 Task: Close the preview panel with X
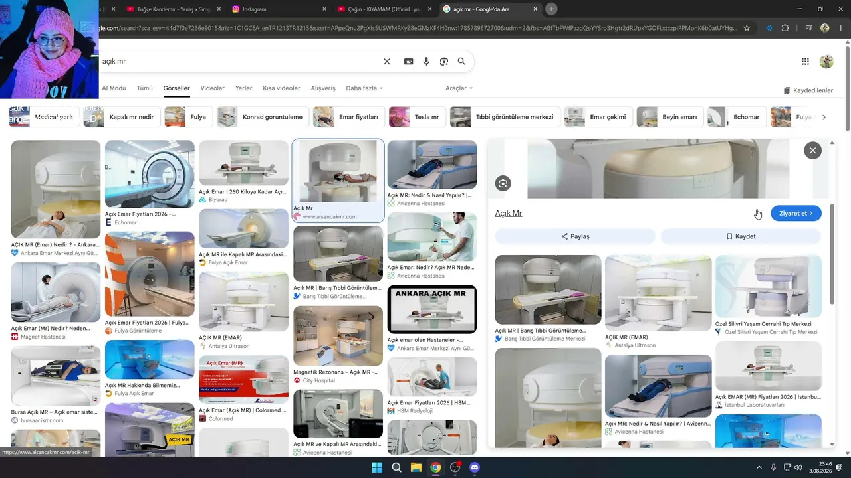[812, 151]
